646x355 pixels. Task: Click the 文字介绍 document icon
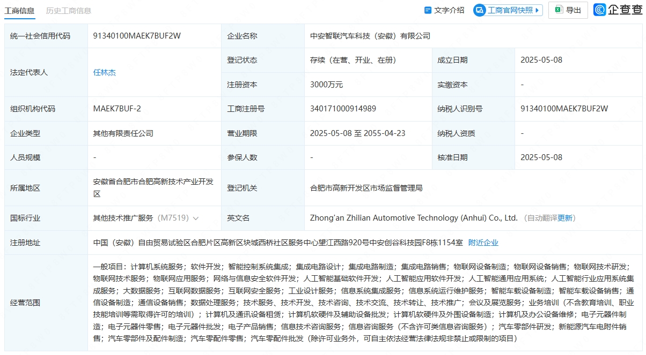click(x=428, y=10)
